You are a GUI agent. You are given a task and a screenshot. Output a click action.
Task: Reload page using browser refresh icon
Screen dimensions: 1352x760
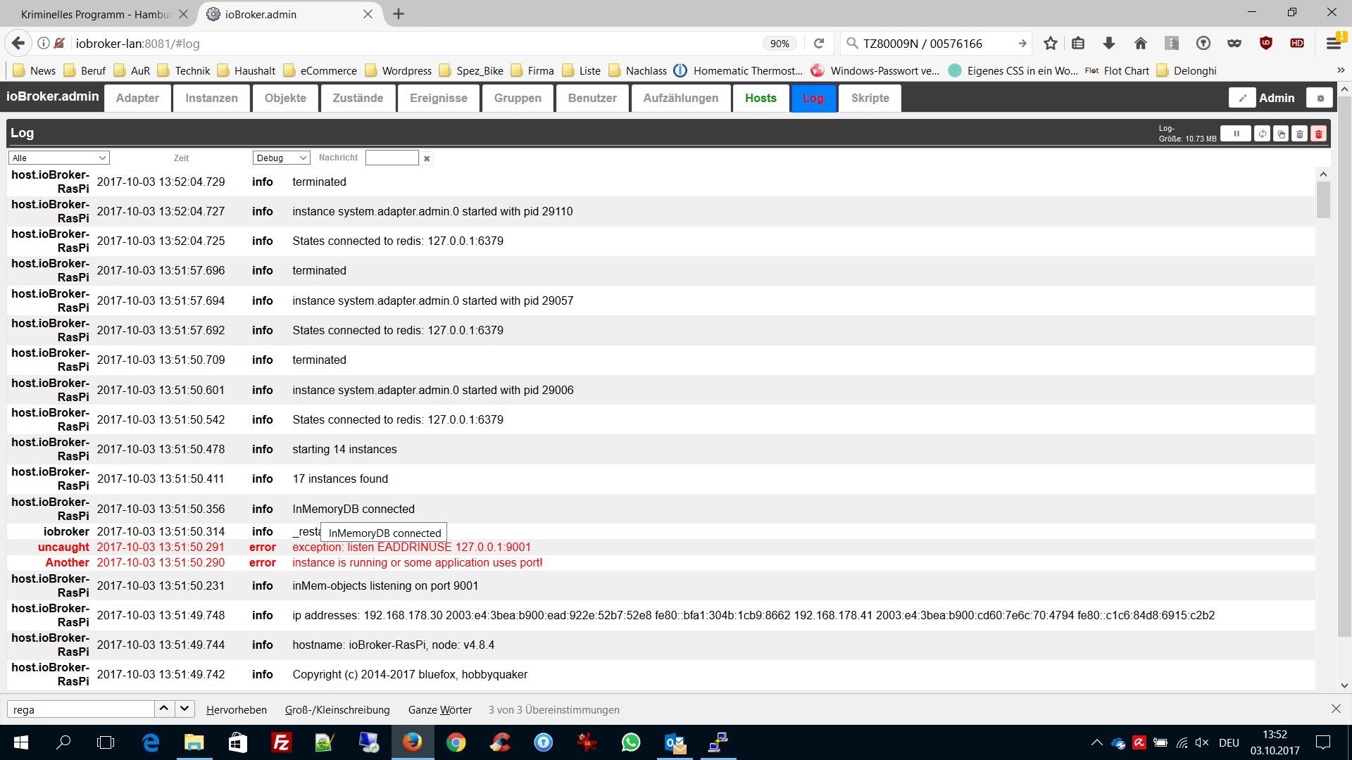pos(819,44)
